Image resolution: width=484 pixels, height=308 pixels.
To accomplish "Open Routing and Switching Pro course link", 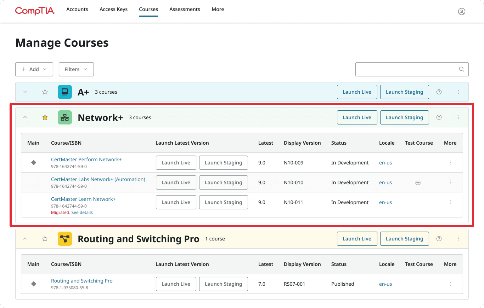I will pos(82,281).
